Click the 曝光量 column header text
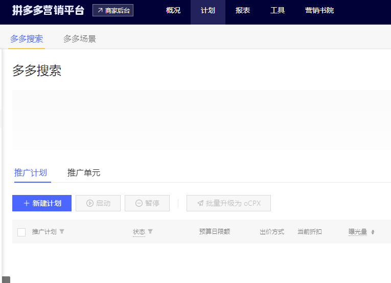 [x=358, y=232]
